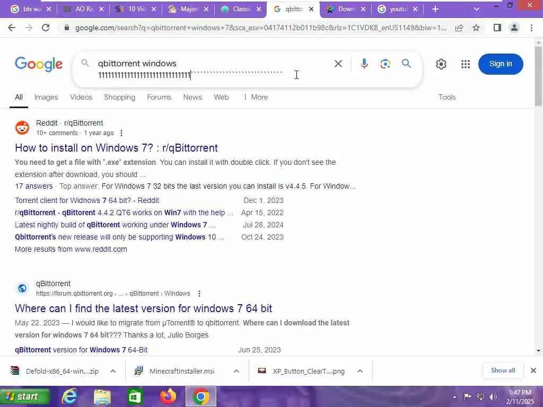Click the page vertical scrollbar thumb
The image size is (543, 407).
click(538, 76)
